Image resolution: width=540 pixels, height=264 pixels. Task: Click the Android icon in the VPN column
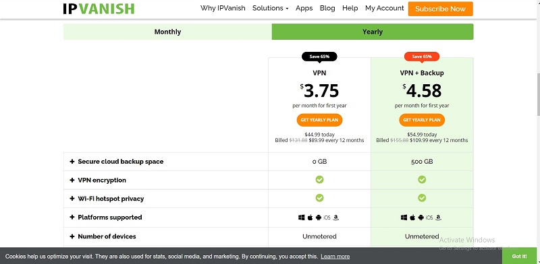coord(318,218)
